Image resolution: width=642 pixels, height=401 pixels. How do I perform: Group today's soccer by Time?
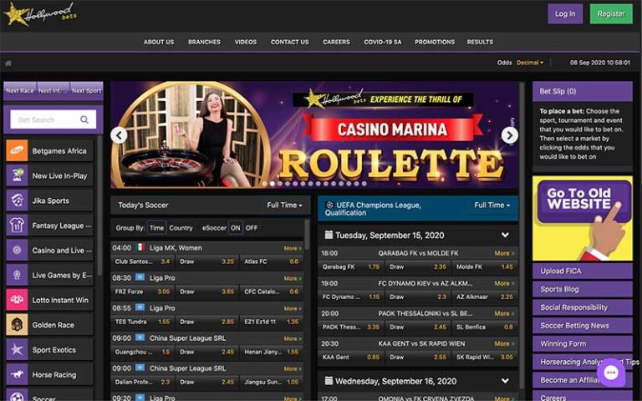(x=156, y=228)
